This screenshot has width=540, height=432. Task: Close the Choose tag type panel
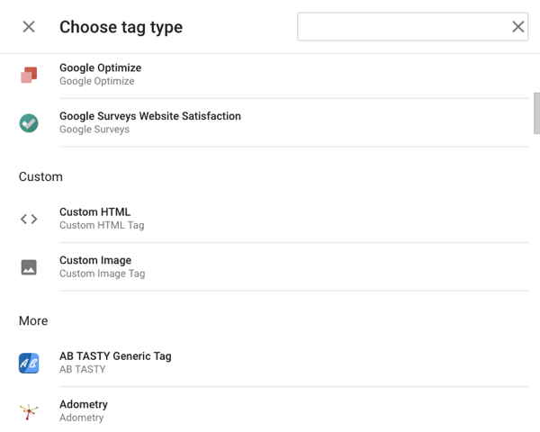tap(29, 27)
